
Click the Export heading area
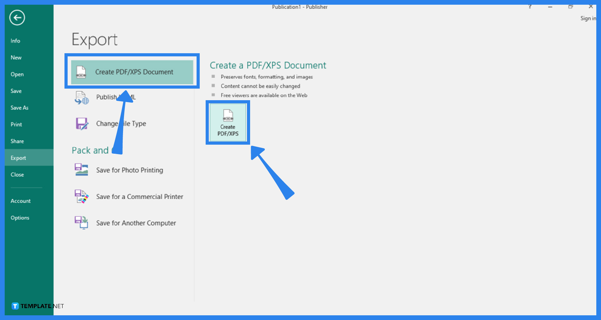(95, 39)
